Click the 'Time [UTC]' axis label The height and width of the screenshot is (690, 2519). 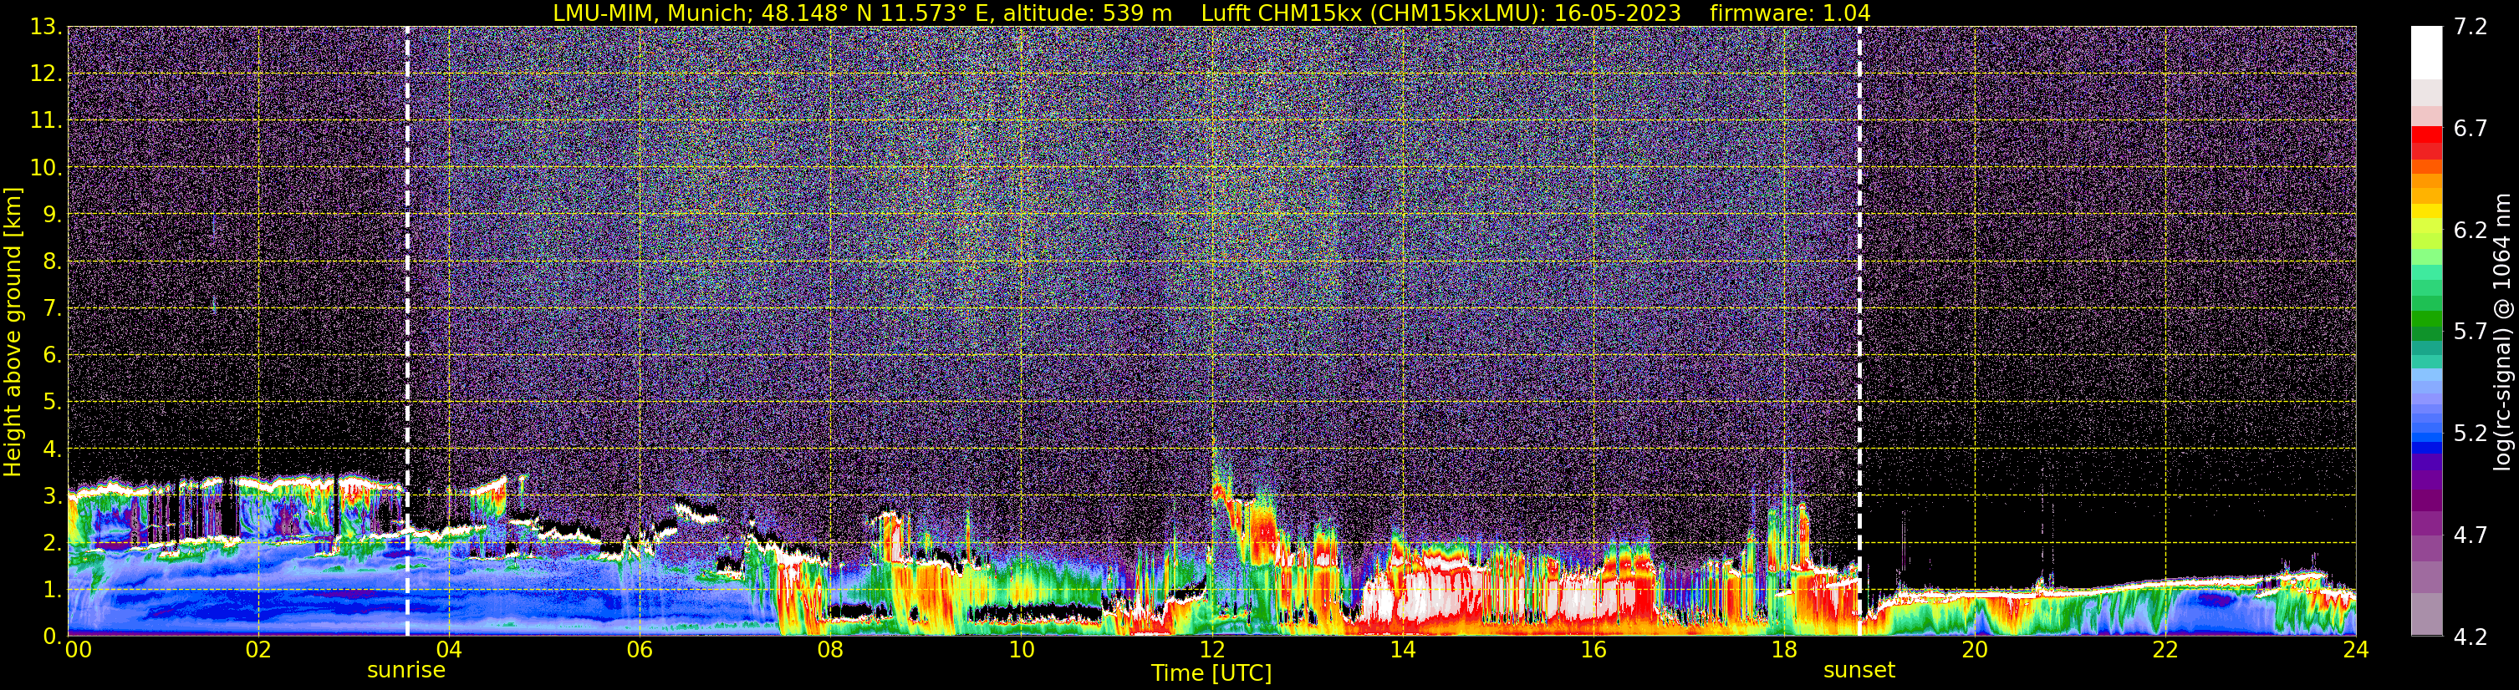pos(1211,673)
